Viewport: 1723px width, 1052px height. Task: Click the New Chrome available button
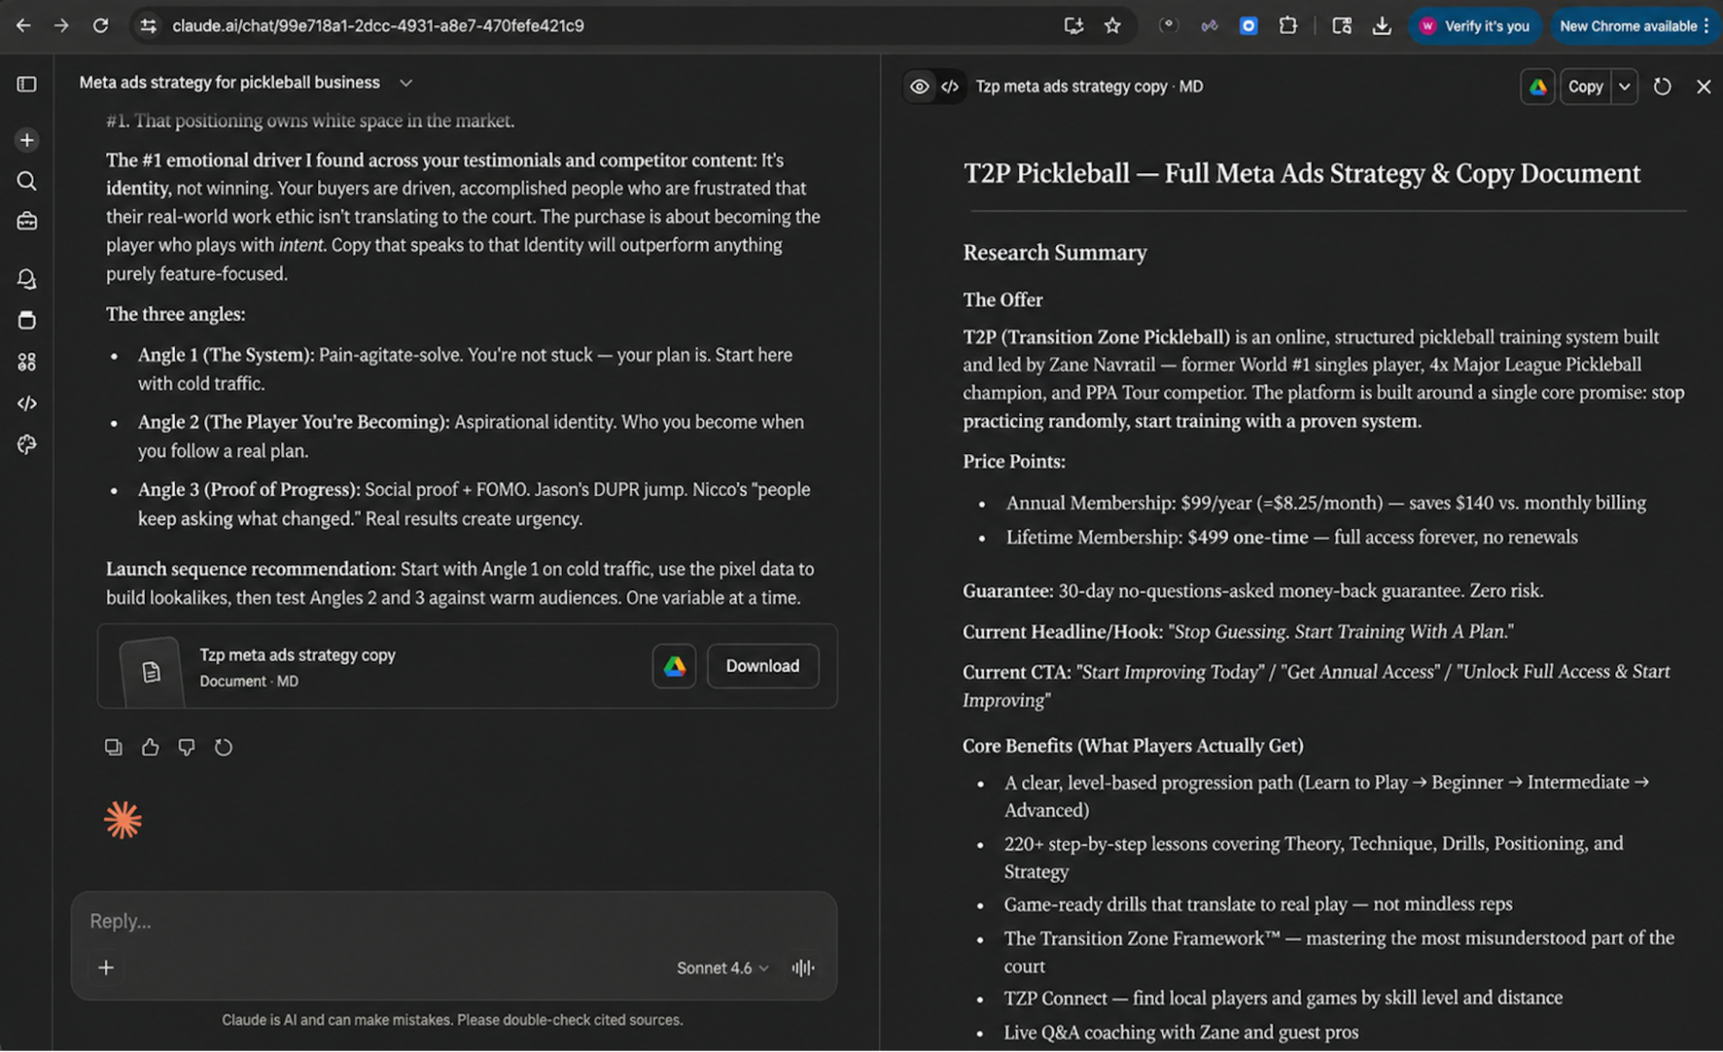click(x=1635, y=26)
